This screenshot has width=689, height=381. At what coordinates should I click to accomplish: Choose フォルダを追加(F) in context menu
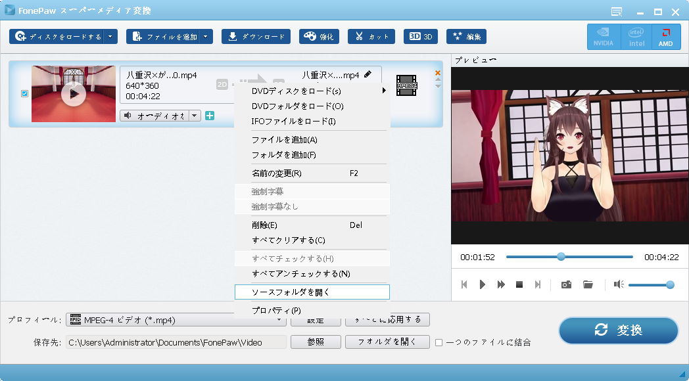tap(312, 155)
